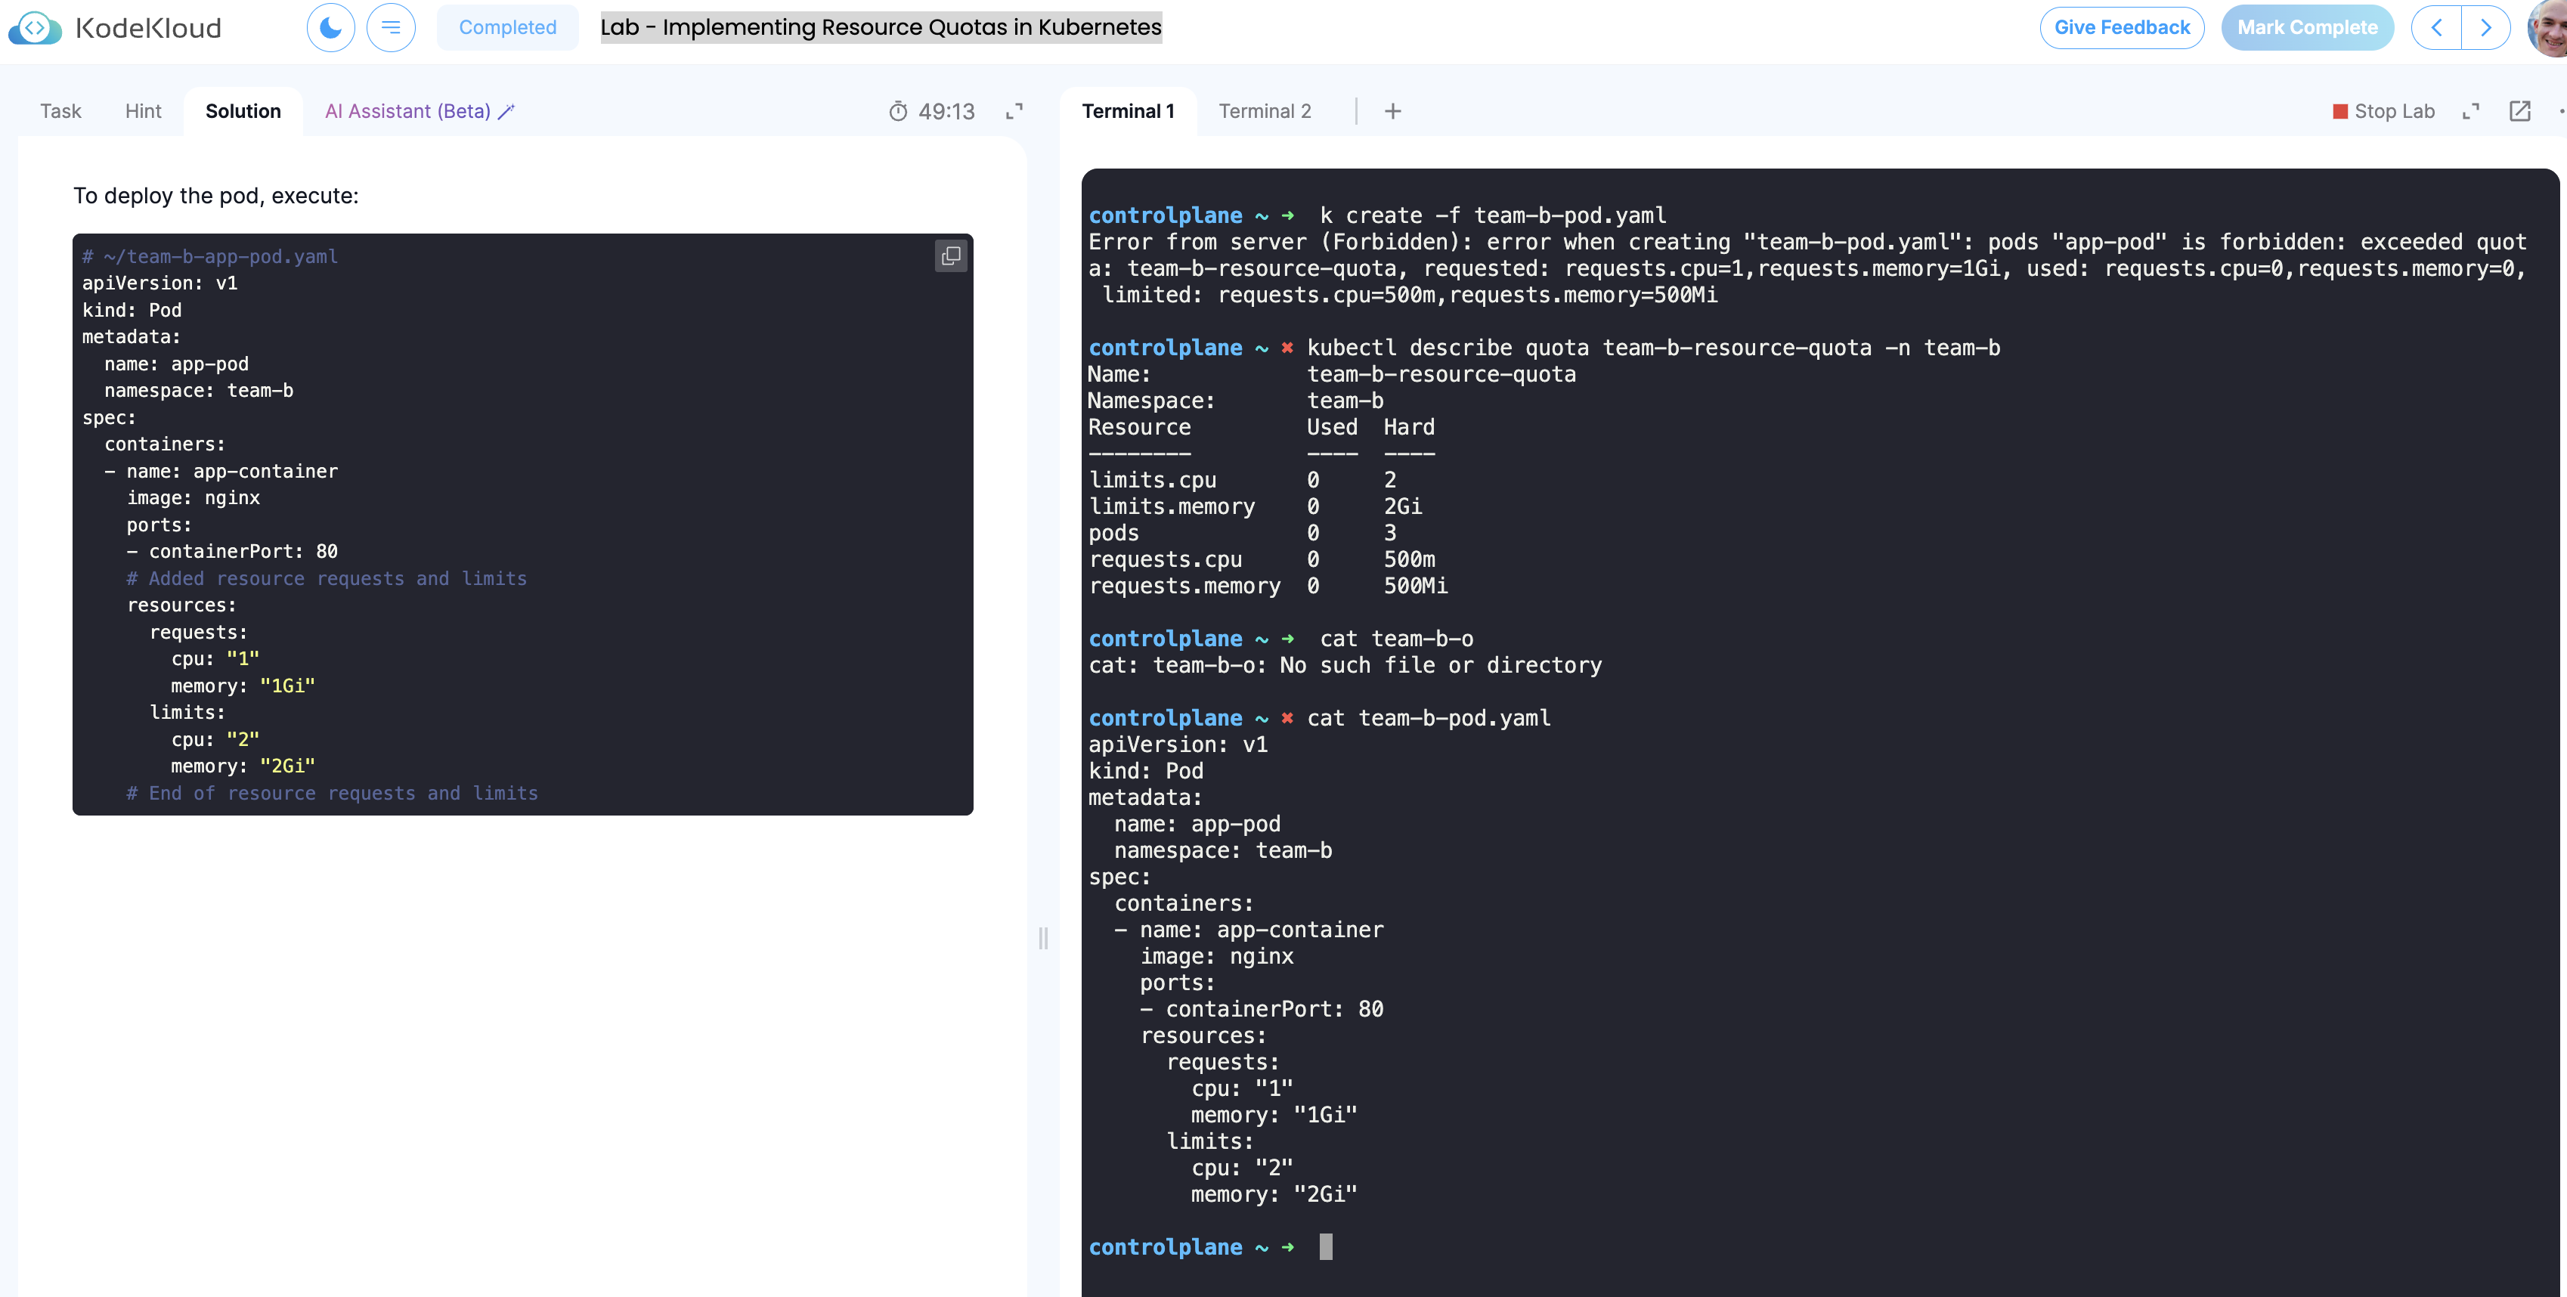Stop the running lab
Image resolution: width=2567 pixels, height=1297 pixels.
2383,112
